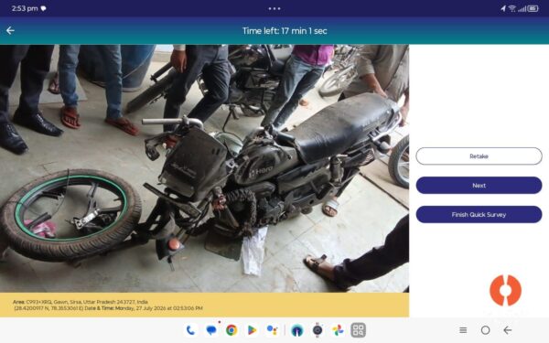Launch Chrome from the dock
This screenshot has height=343, width=549.
pyautogui.click(x=231, y=330)
